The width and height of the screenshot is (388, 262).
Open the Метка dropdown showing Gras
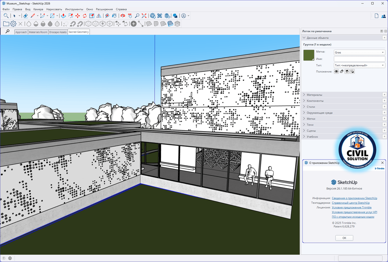(359, 53)
